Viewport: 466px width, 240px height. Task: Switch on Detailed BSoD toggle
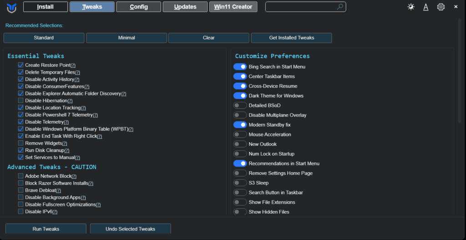[x=240, y=105]
